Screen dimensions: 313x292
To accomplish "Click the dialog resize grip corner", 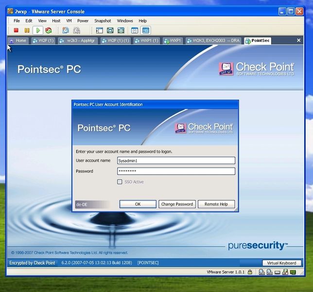I will (236, 209).
